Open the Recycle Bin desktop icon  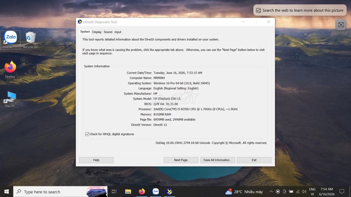pyautogui.click(x=31, y=40)
